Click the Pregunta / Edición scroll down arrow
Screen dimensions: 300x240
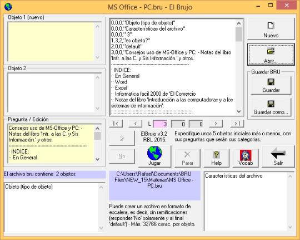(x=97, y=159)
